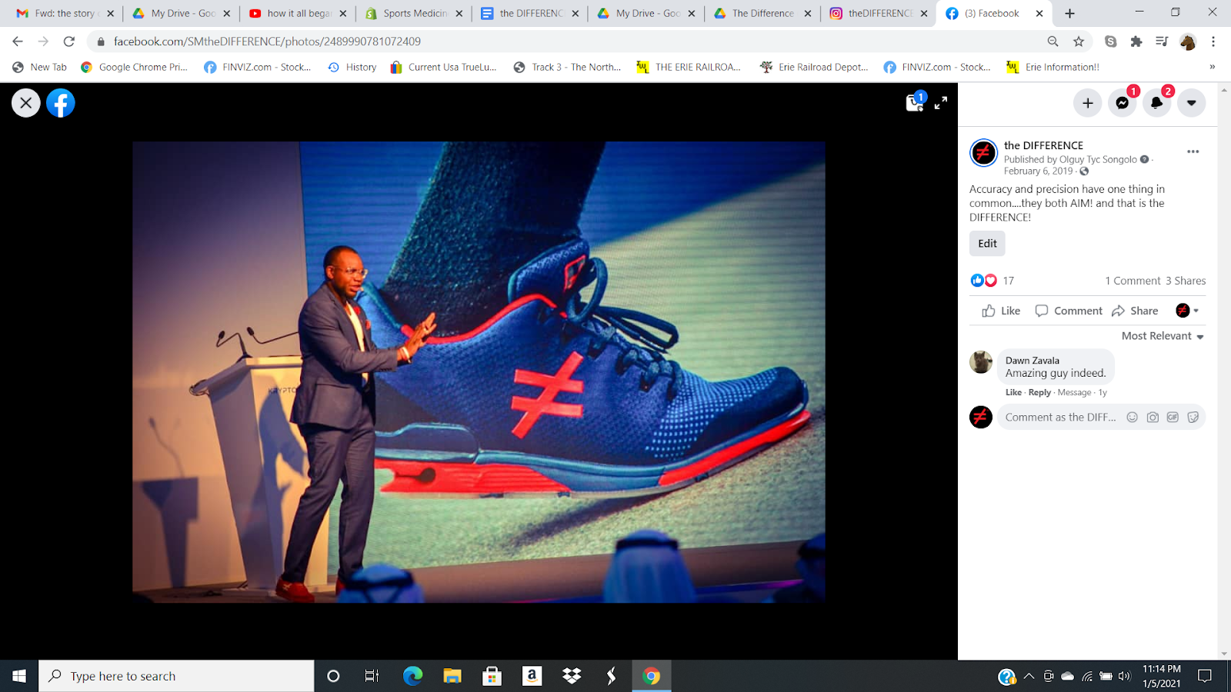Expand the account dropdown arrow

point(1192,103)
